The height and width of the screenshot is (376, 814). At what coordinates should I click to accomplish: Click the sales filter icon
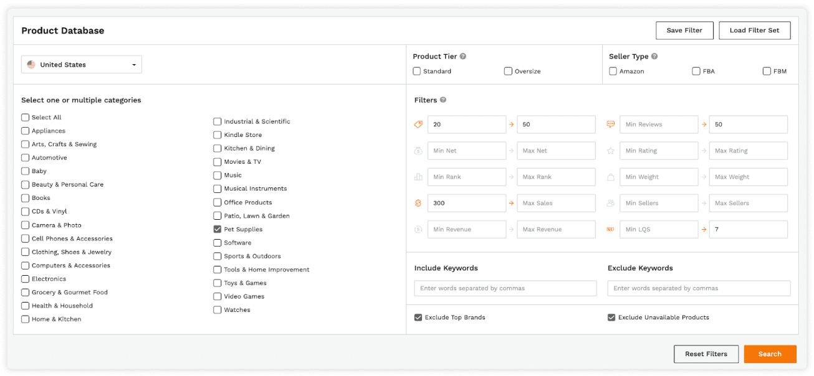tap(418, 203)
